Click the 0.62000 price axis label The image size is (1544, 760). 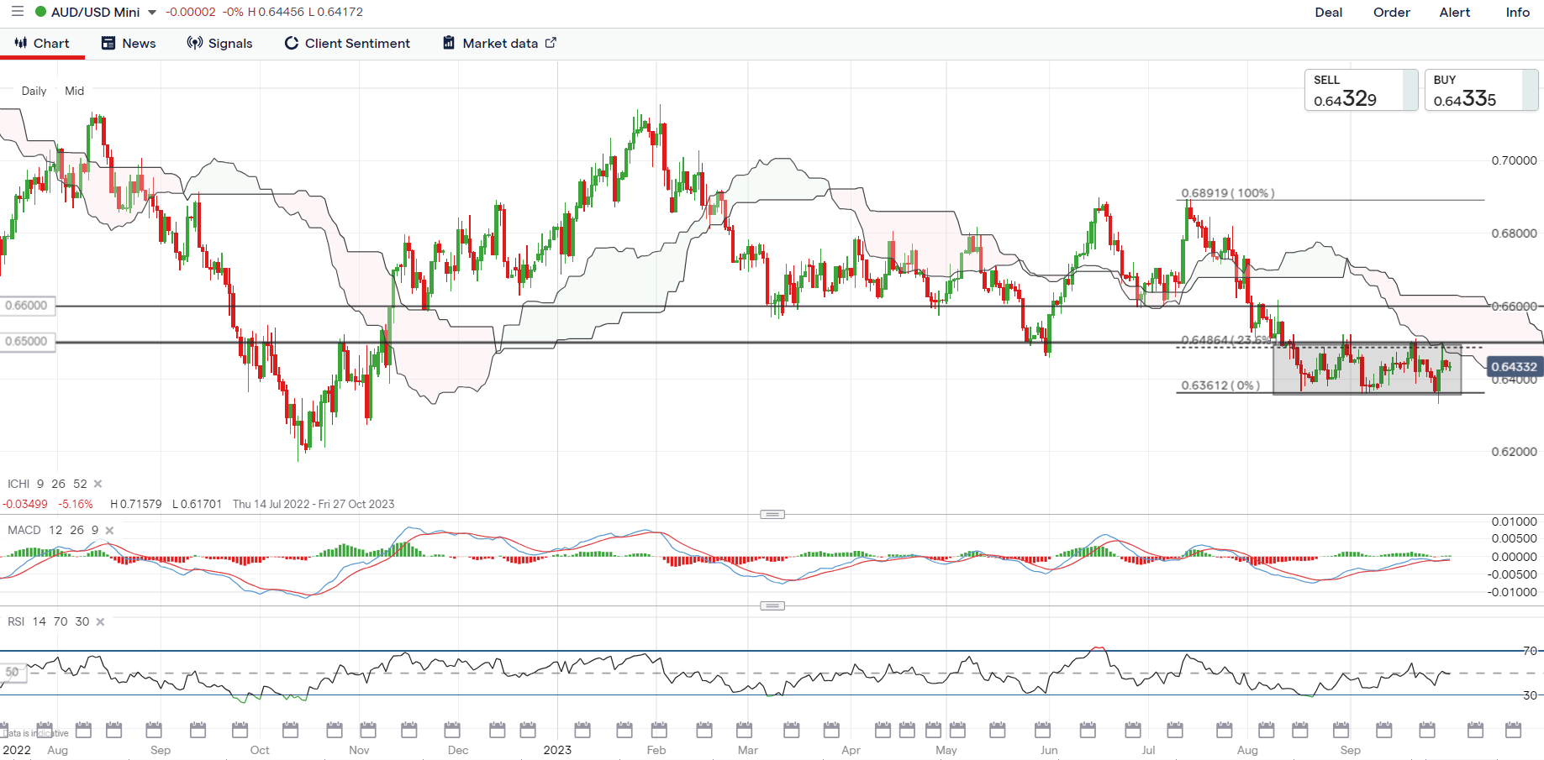(x=1514, y=452)
